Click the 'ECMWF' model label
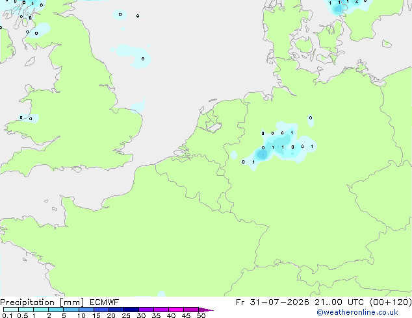This screenshot has width=412, height=318. tap(105, 302)
